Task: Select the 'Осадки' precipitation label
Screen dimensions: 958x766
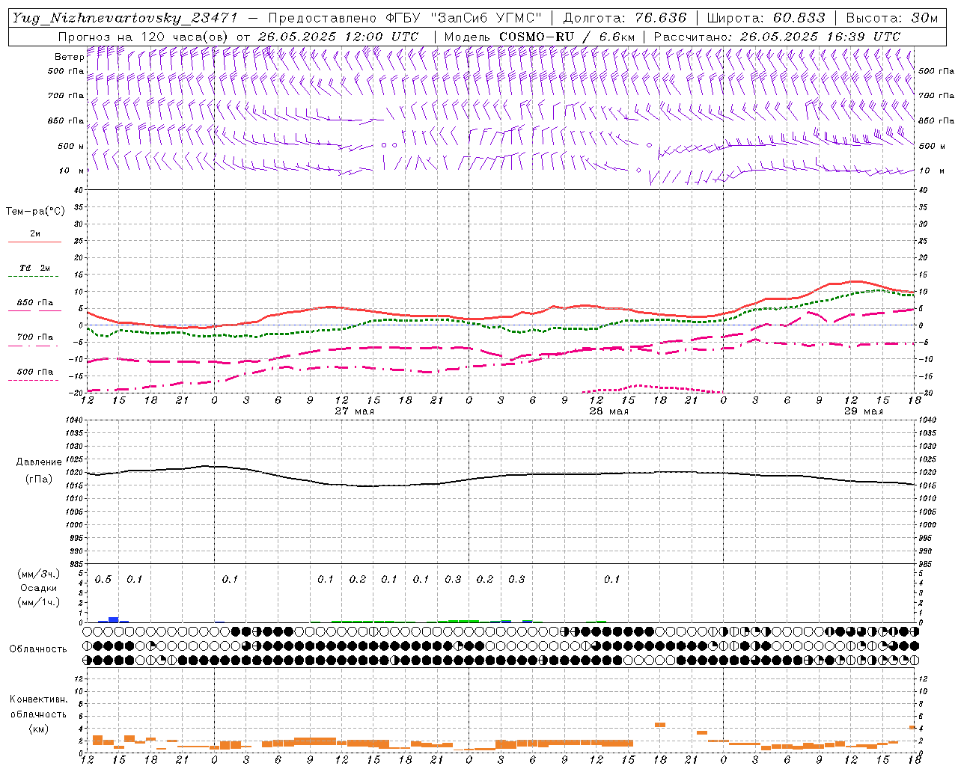Action: [x=38, y=588]
